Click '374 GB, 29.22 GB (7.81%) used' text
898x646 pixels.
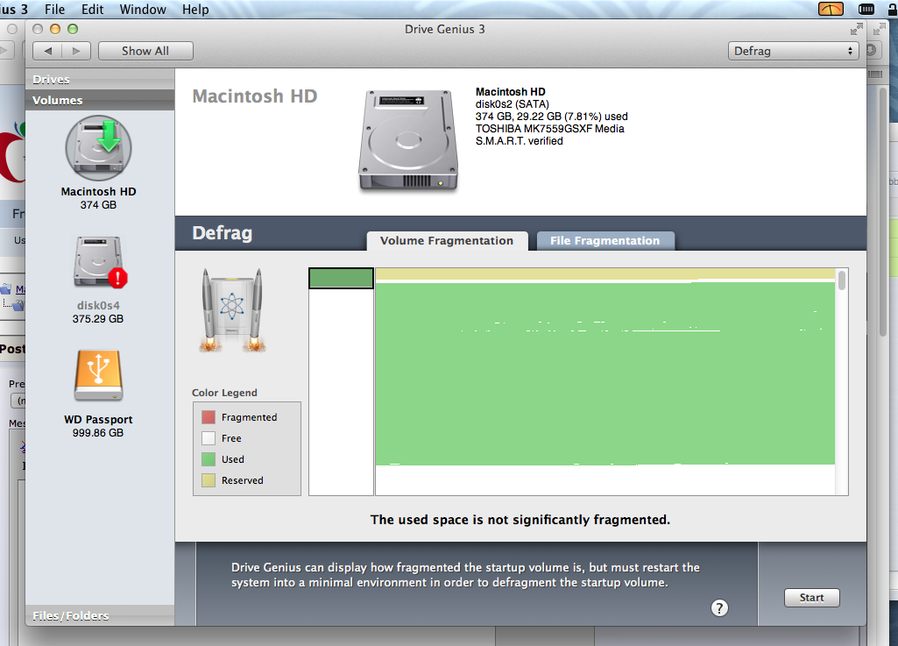(552, 117)
